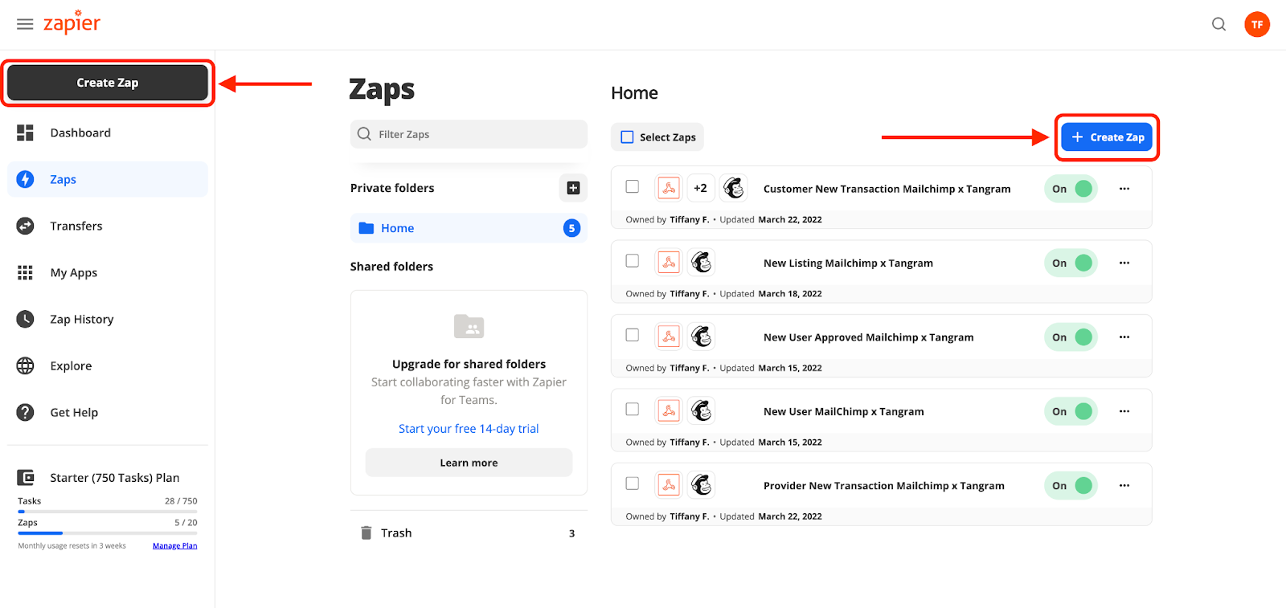The height and width of the screenshot is (608, 1286).
Task: Toggle off Provider New Transaction zap
Action: tap(1071, 485)
